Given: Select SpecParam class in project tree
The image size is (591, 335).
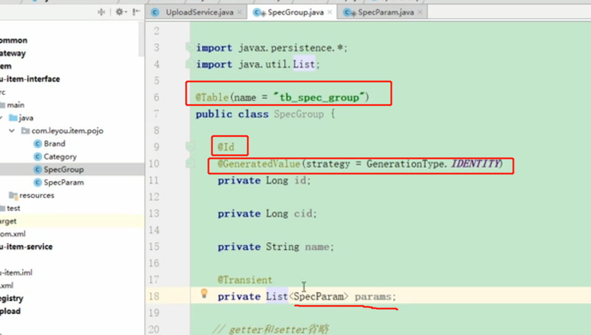Looking at the screenshot, I should 63,182.
